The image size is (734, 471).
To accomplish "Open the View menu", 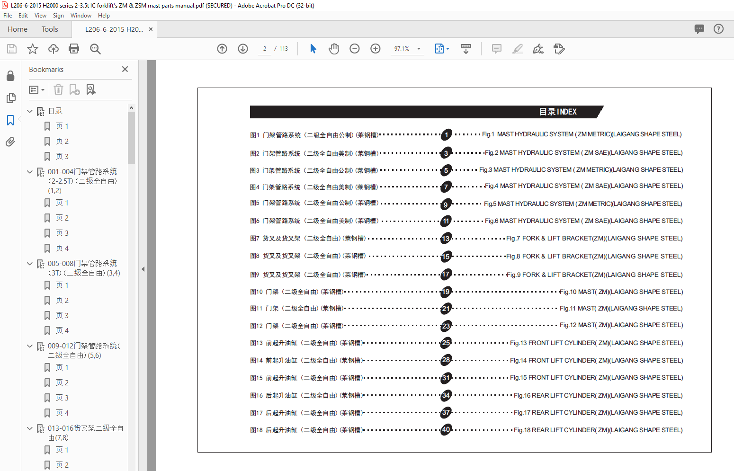I will coord(40,16).
